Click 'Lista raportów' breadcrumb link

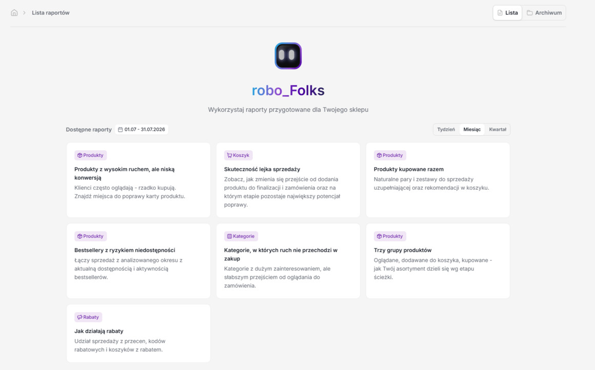point(50,13)
